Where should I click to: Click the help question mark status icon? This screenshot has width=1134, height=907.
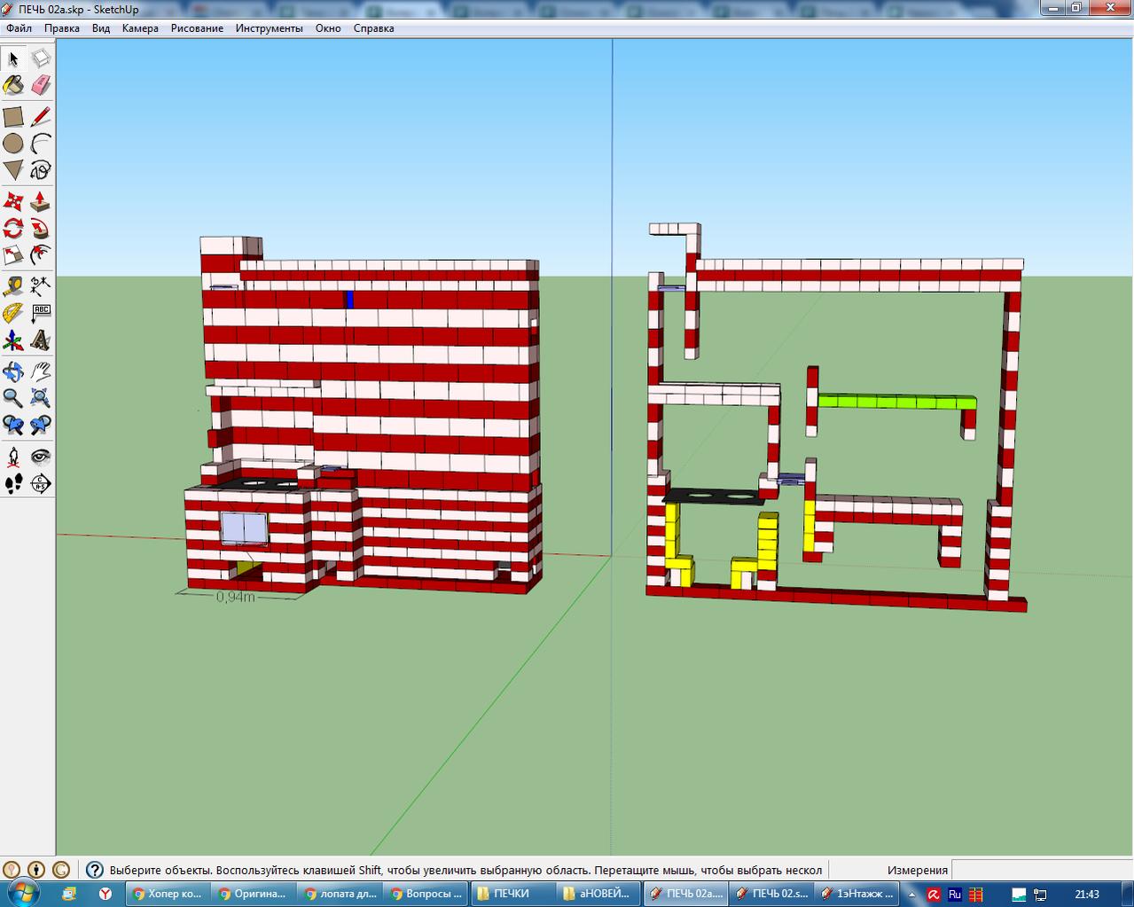point(94,870)
